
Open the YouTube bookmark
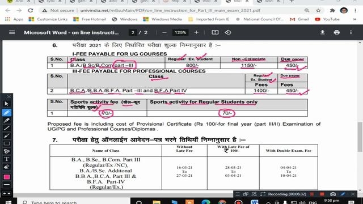[x=327, y=19]
